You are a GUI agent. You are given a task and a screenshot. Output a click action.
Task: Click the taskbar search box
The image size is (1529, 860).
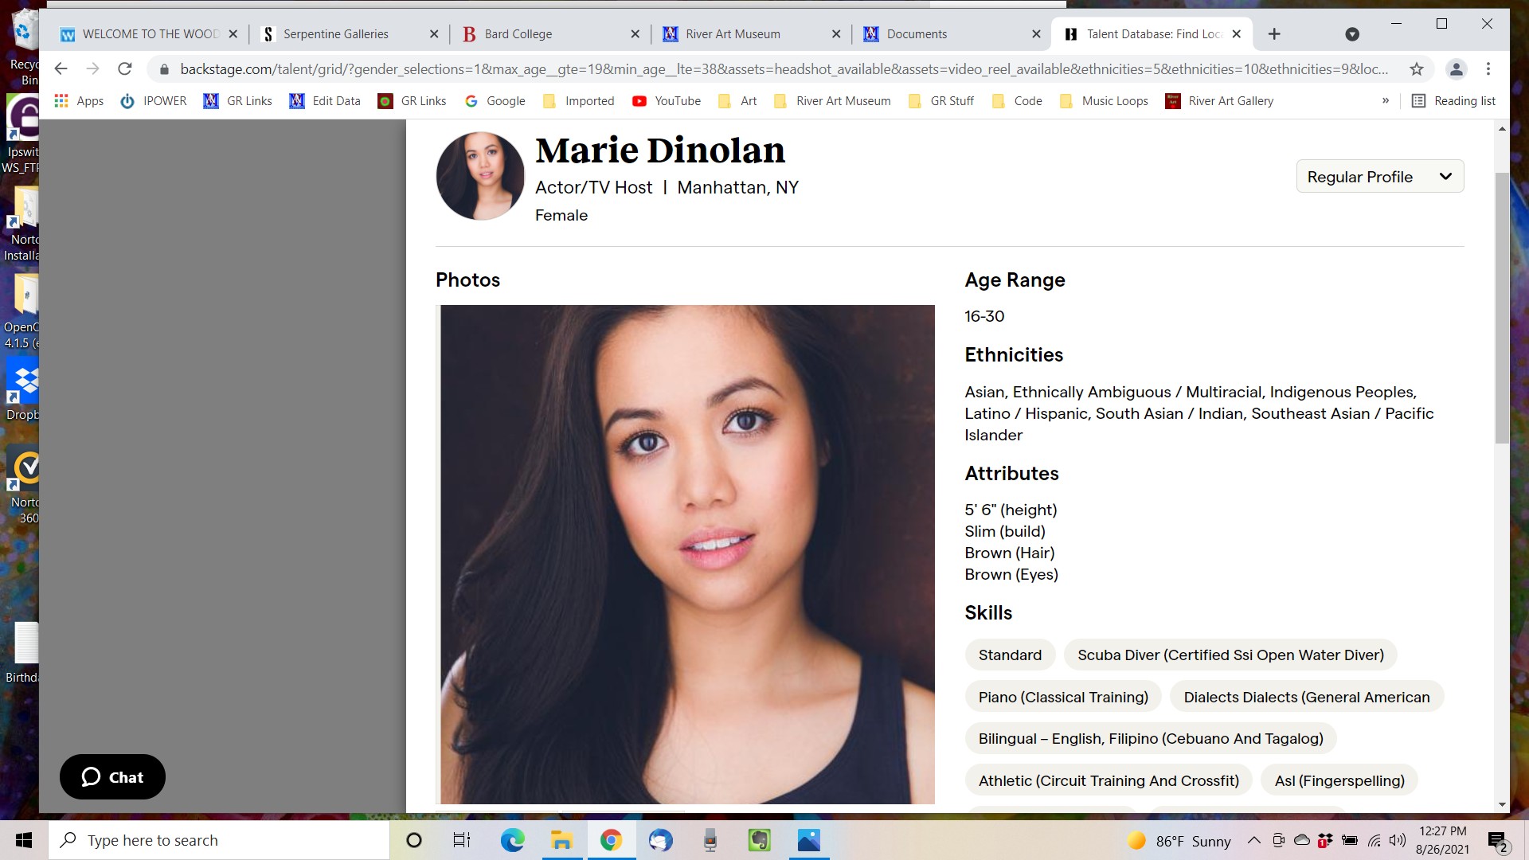(219, 840)
